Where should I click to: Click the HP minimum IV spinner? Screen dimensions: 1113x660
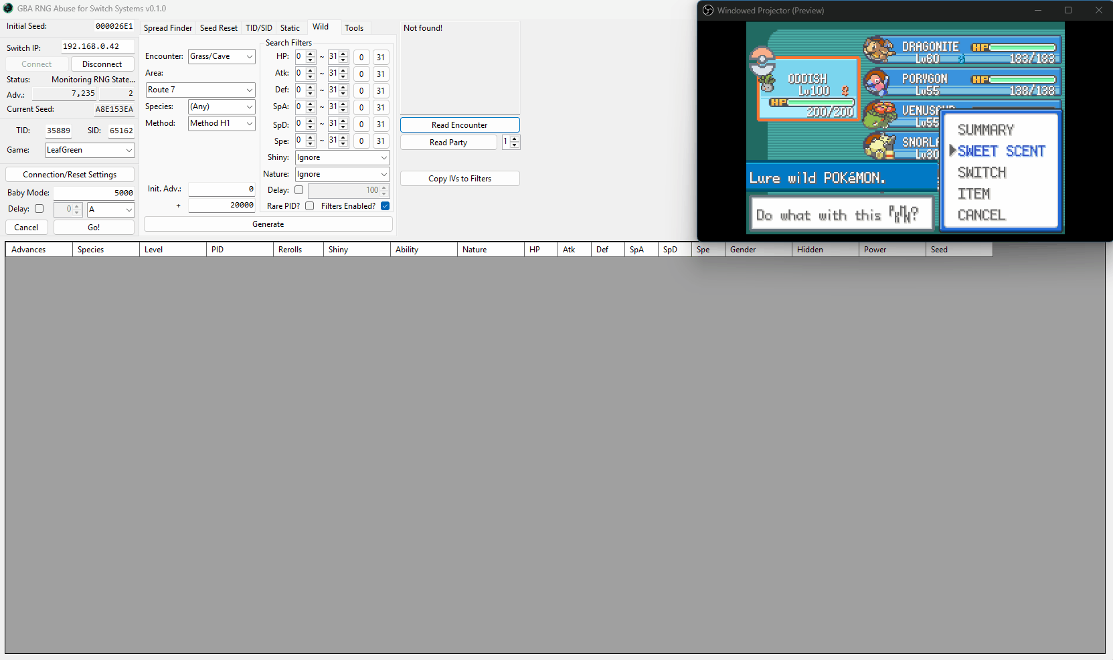(305, 57)
